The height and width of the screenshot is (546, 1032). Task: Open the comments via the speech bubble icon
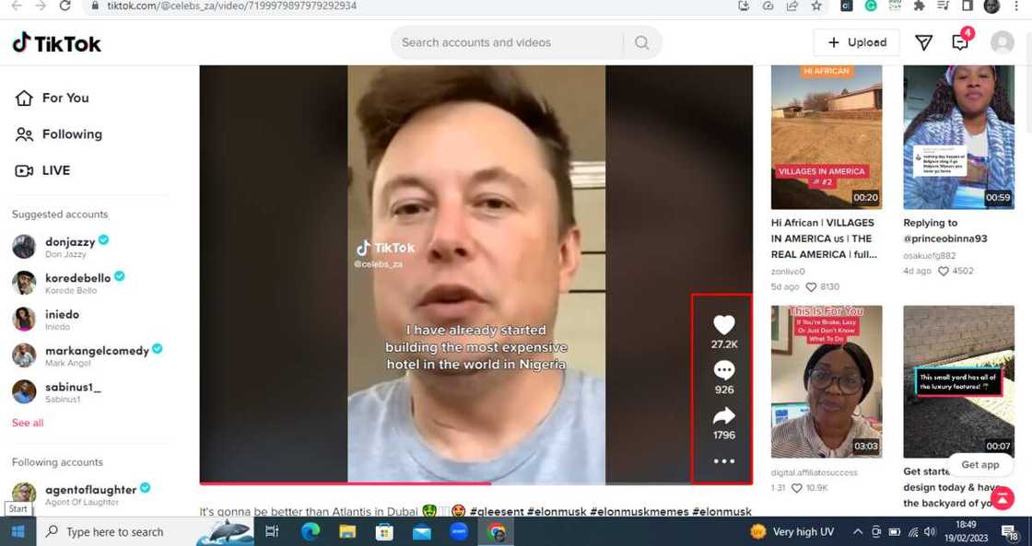pyautogui.click(x=724, y=369)
